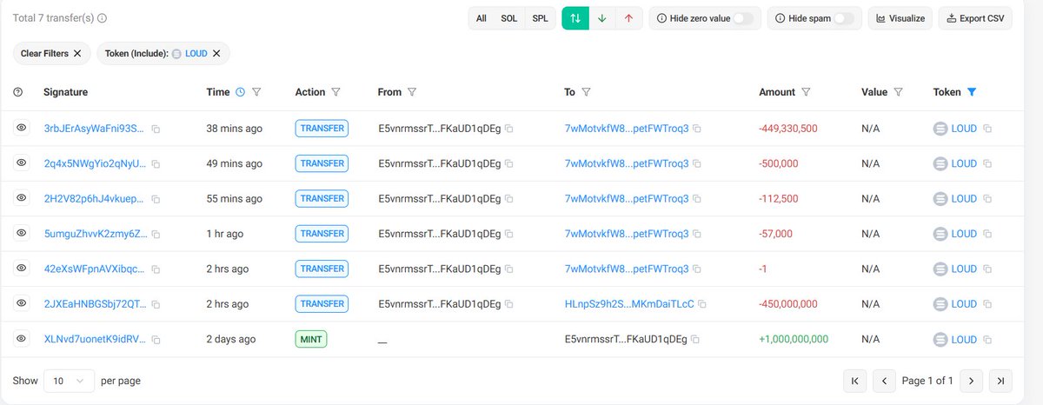Image resolution: width=1043 pixels, height=405 pixels.
Task: Select the SOL tab
Action: [x=508, y=18]
